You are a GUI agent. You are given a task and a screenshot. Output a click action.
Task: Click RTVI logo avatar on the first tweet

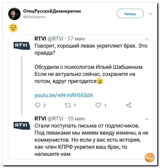point(22,46)
